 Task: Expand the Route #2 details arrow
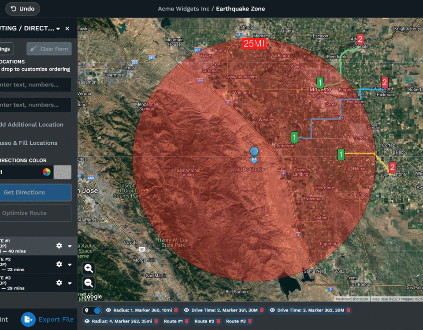coord(70,264)
